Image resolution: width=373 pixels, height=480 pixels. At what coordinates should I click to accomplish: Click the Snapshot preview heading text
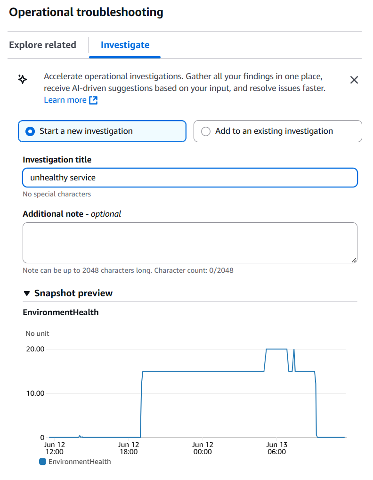coord(73,293)
